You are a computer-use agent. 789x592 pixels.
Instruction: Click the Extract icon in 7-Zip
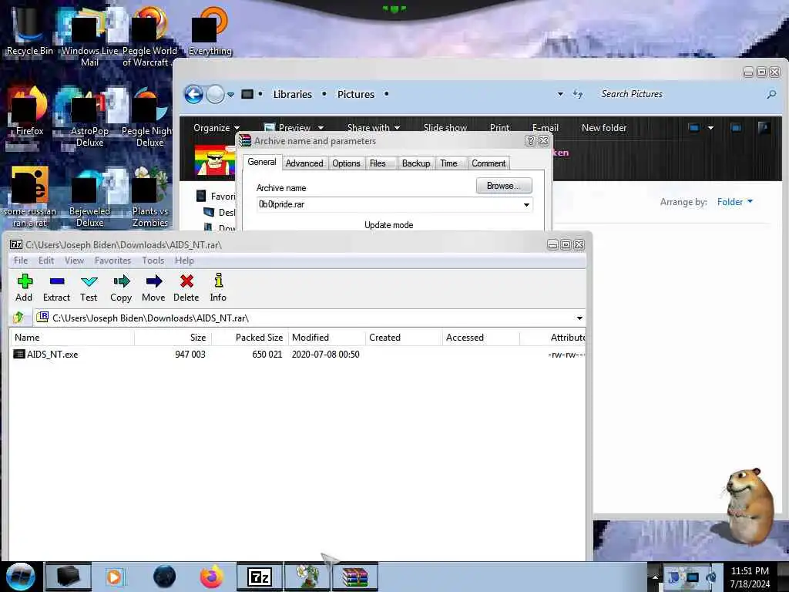point(56,288)
